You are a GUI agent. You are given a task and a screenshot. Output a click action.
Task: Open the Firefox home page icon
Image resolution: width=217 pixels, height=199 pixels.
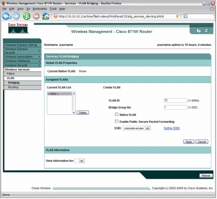tap(46, 16)
